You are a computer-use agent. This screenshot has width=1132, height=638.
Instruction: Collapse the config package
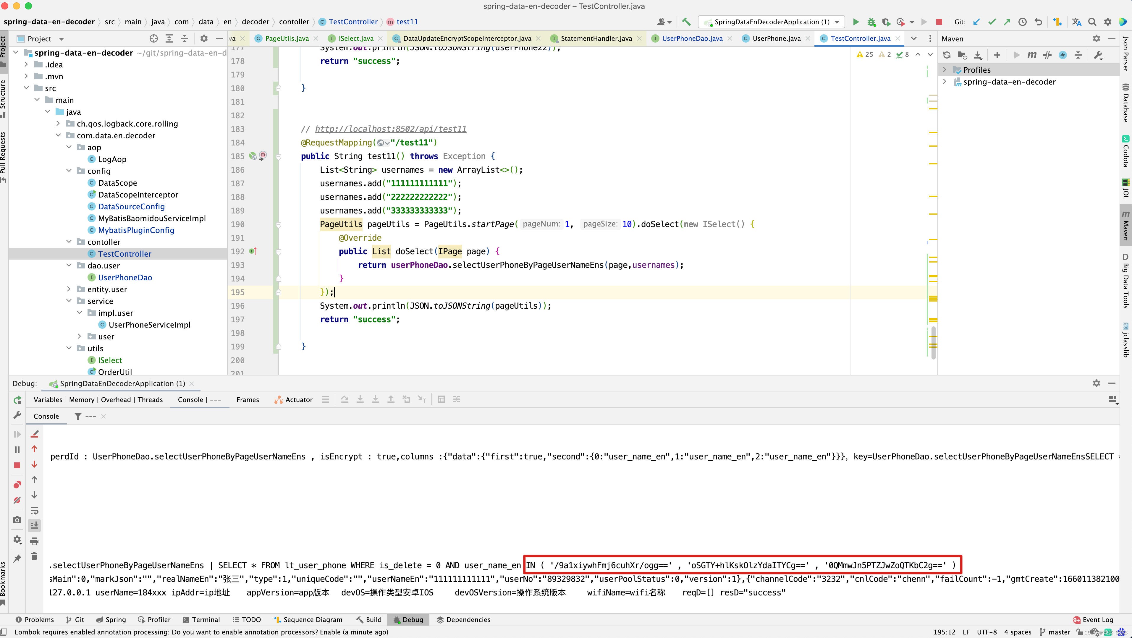(69, 171)
